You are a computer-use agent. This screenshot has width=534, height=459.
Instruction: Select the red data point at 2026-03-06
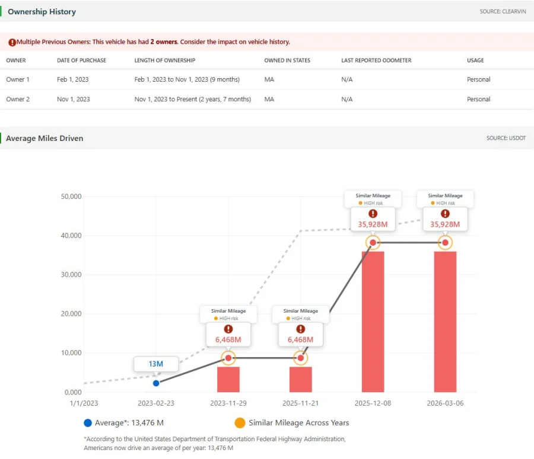tap(445, 242)
